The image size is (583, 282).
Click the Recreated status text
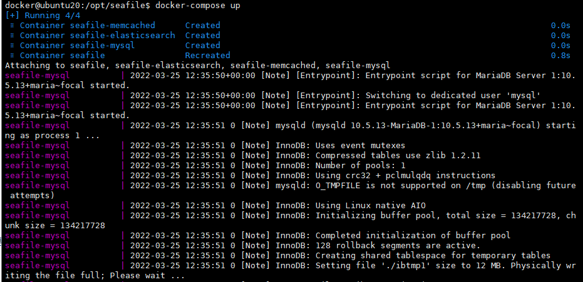[x=207, y=56]
